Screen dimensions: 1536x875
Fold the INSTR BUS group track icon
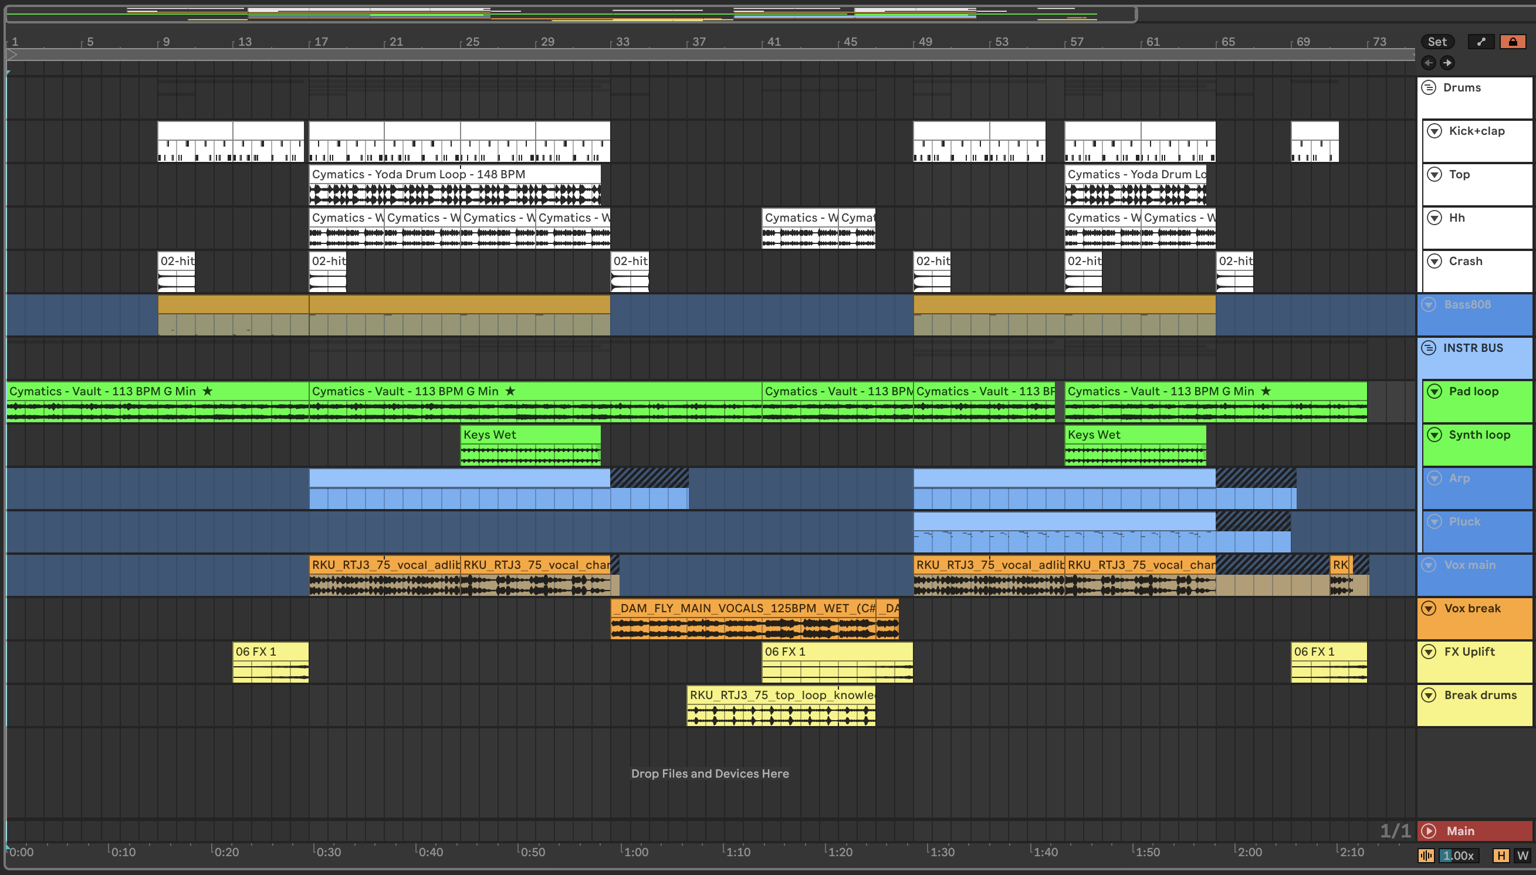click(1429, 348)
